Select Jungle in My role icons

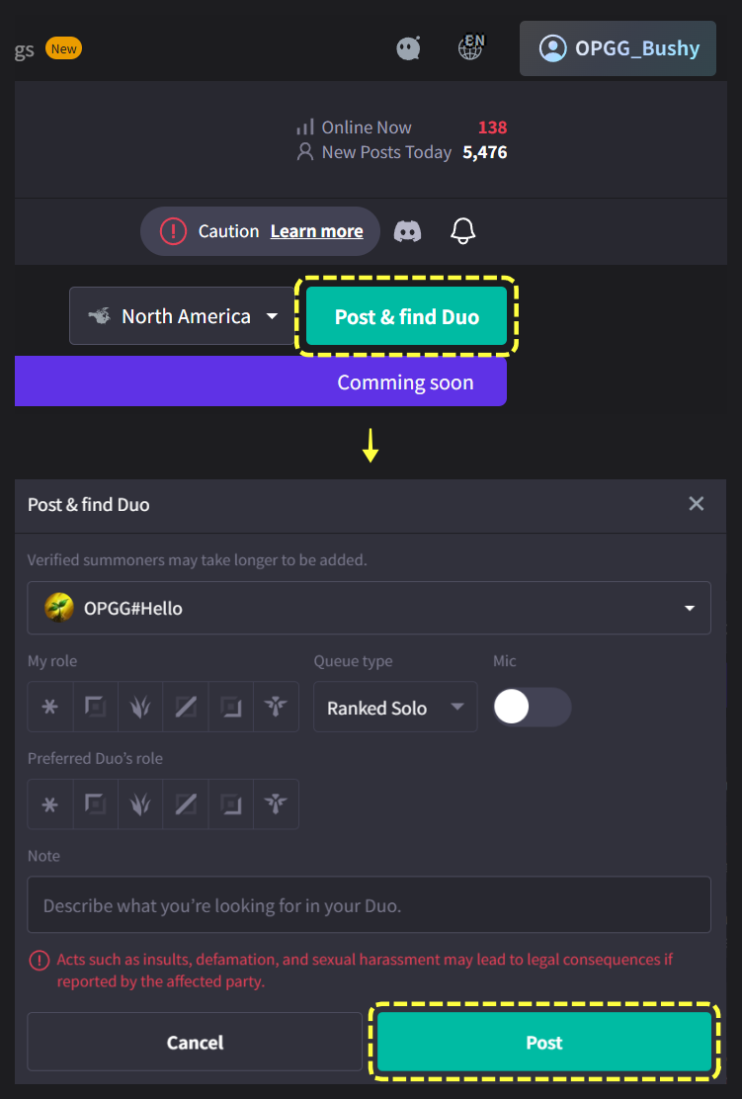coord(140,707)
